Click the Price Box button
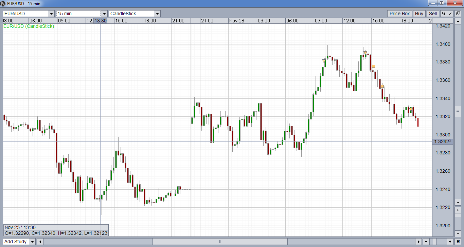 click(x=400, y=14)
